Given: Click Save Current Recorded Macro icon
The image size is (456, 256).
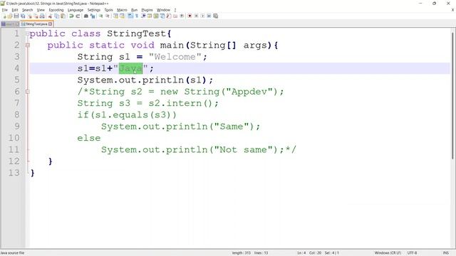Looking at the screenshot, I should tap(215, 16).
